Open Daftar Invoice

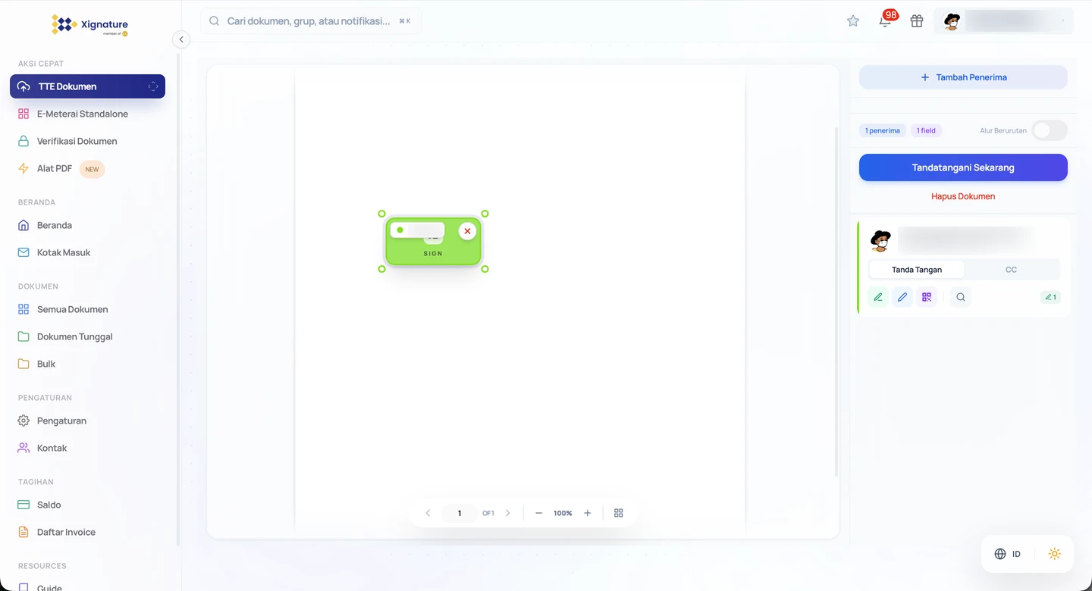tap(87, 532)
